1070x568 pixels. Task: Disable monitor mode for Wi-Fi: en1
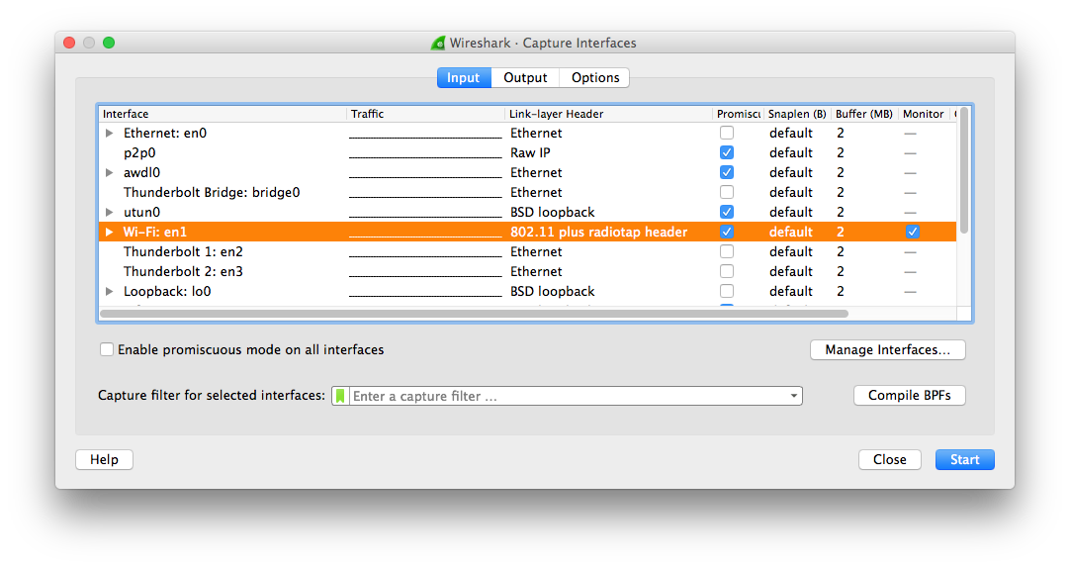pos(913,233)
